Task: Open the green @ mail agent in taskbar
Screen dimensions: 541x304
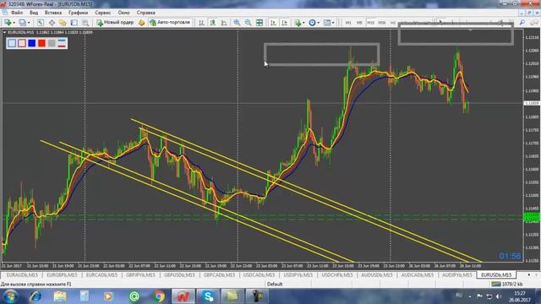Action: [x=134, y=296]
